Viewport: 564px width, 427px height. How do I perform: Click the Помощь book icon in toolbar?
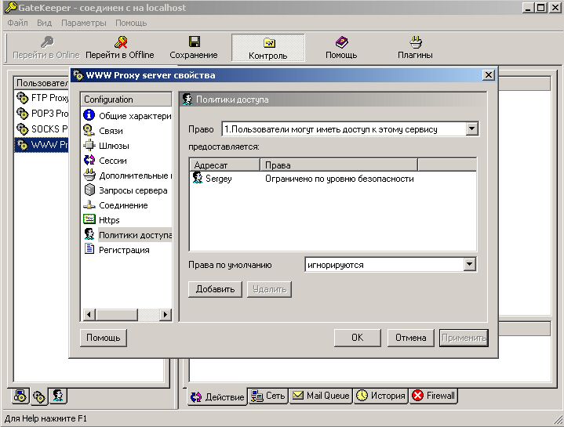pos(341,42)
